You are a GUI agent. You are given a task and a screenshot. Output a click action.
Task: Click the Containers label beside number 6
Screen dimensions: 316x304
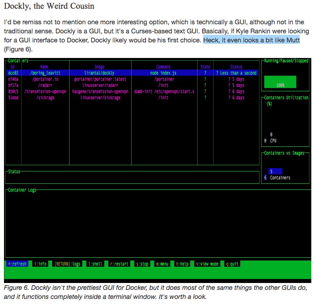pos(280,178)
